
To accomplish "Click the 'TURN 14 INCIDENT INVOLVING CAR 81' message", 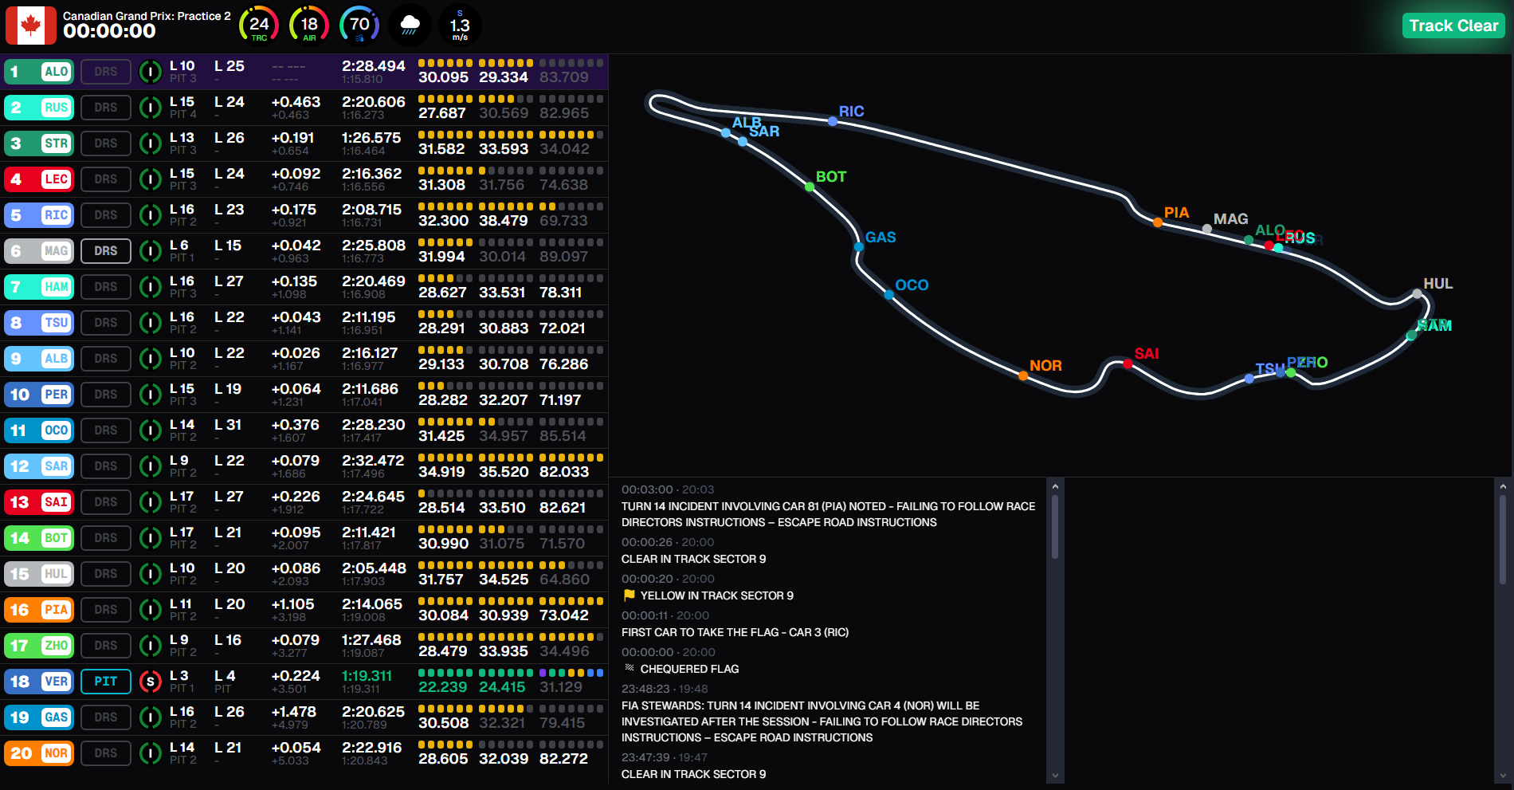I will (x=829, y=514).
